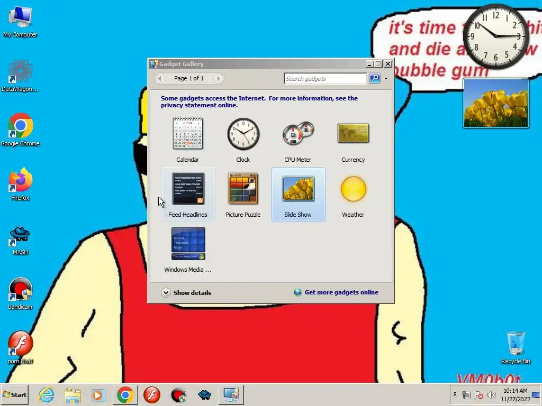Click the Gadget Gallery taskbar button
Image resolution: width=542 pixels, height=406 pixels.
coord(231,394)
